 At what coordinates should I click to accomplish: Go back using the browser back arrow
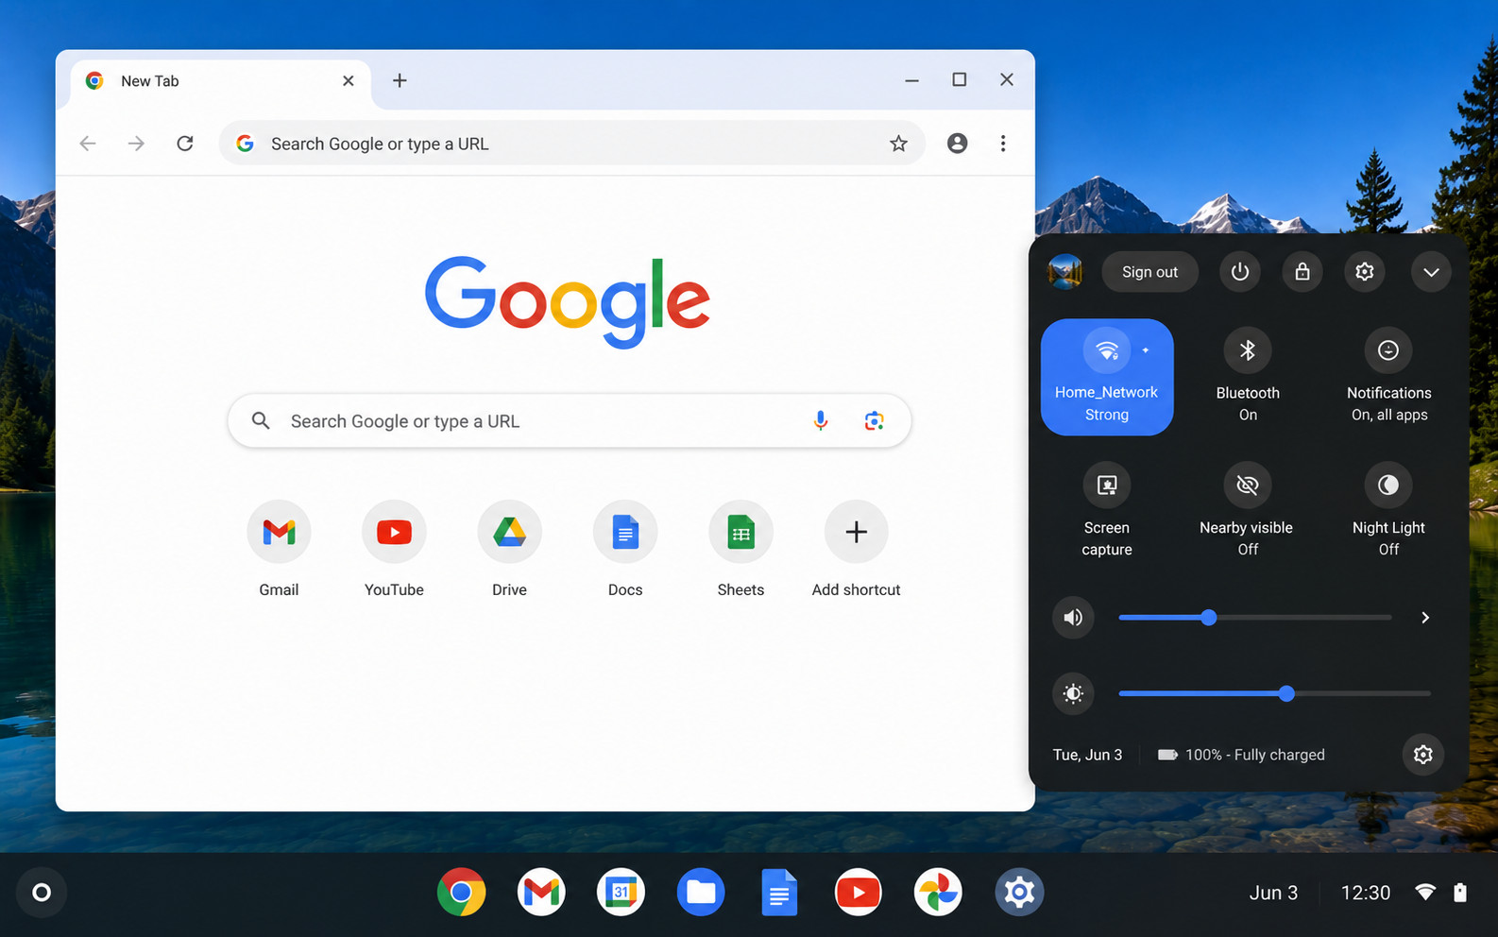tap(88, 144)
